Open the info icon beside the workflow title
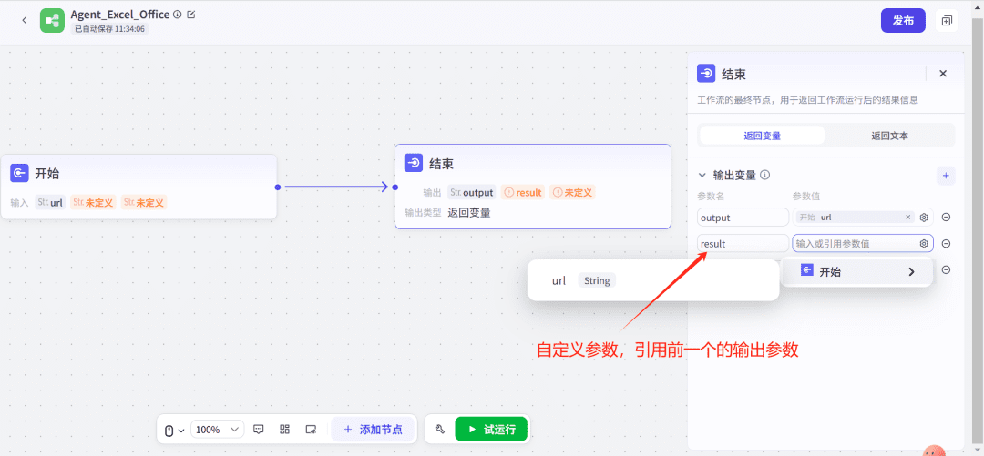Image resolution: width=984 pixels, height=456 pixels. (x=177, y=15)
